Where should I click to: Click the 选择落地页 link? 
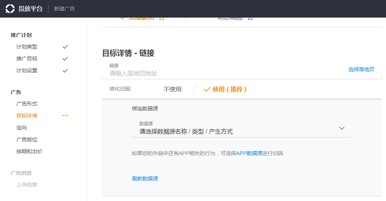coord(361,69)
